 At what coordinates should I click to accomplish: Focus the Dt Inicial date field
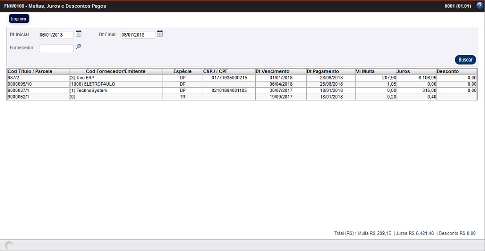pos(56,35)
